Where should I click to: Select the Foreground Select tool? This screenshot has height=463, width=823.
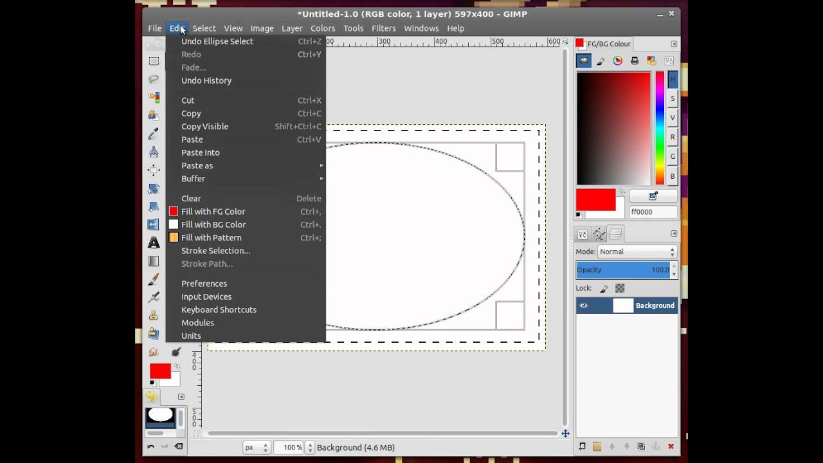point(154,116)
